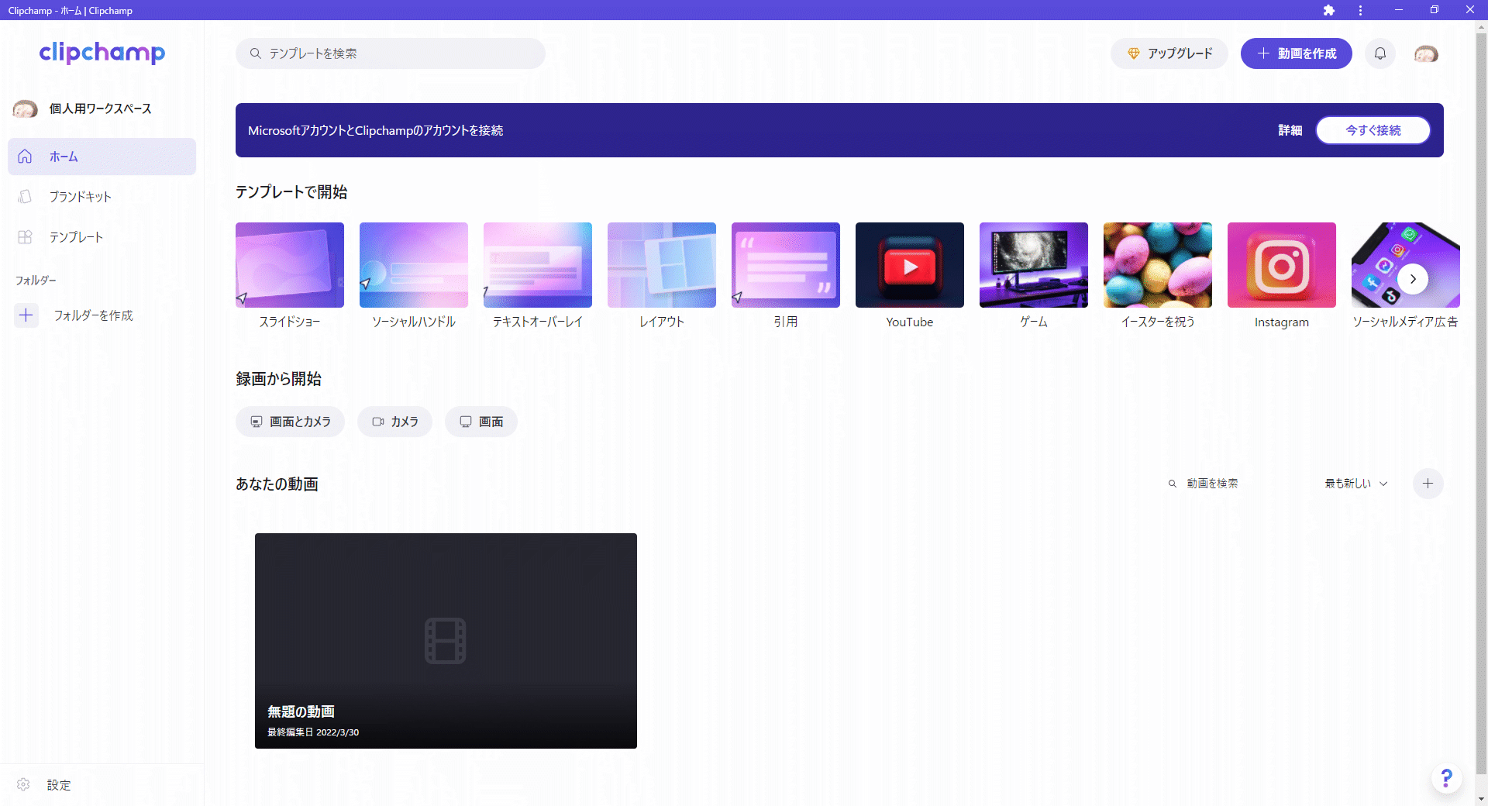Click the plus icon beside 最も新しい
Image resolution: width=1488 pixels, height=806 pixels.
coord(1428,484)
